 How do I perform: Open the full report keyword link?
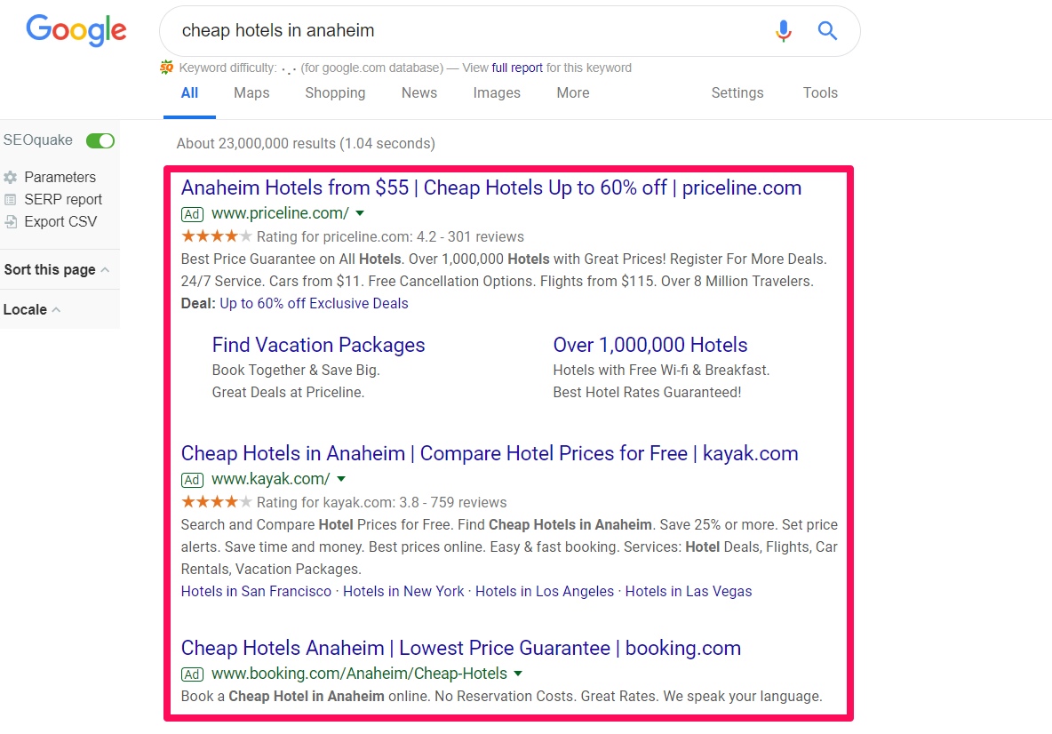click(517, 68)
